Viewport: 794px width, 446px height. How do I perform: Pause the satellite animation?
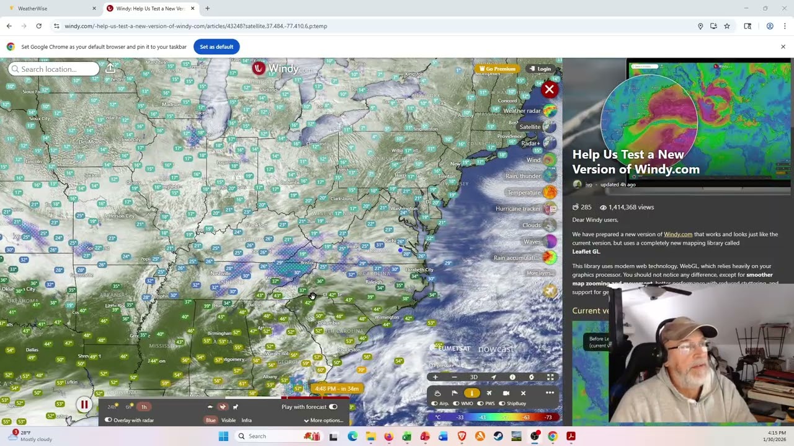84,404
